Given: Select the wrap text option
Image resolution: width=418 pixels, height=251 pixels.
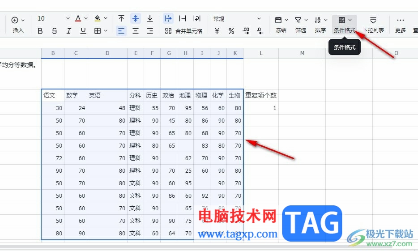Looking at the screenshot, I should tap(197, 18).
